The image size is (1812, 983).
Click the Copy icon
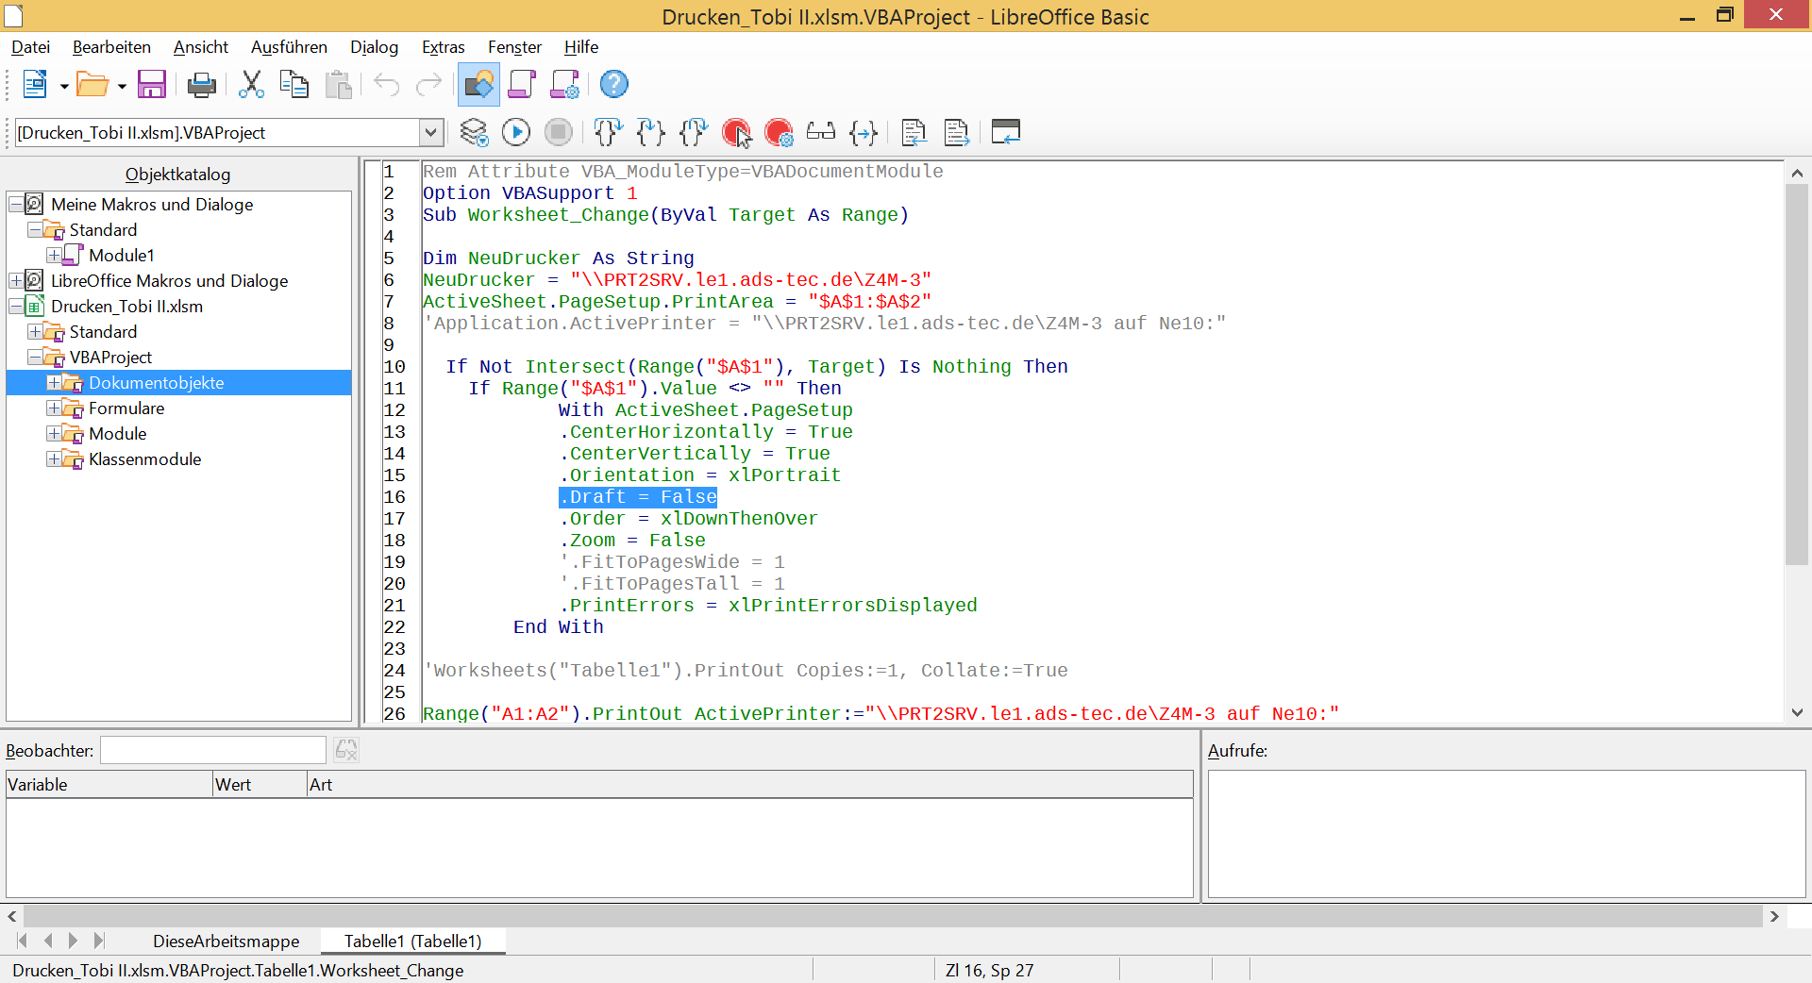pyautogui.click(x=294, y=85)
